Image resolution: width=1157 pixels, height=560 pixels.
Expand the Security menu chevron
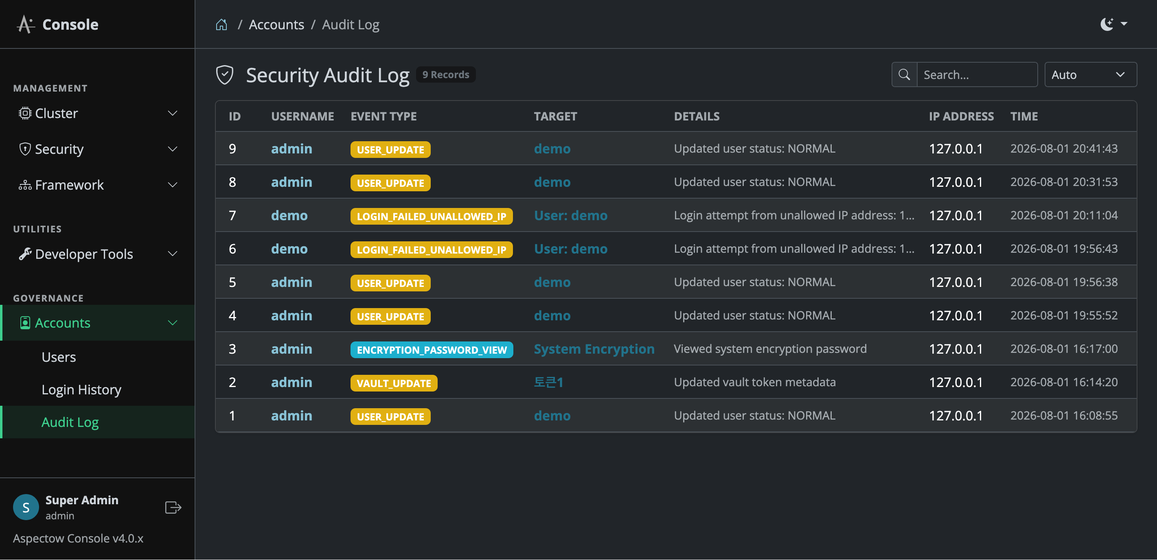click(173, 149)
